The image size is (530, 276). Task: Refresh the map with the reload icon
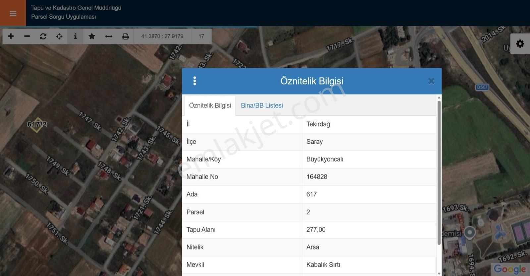[43, 36]
